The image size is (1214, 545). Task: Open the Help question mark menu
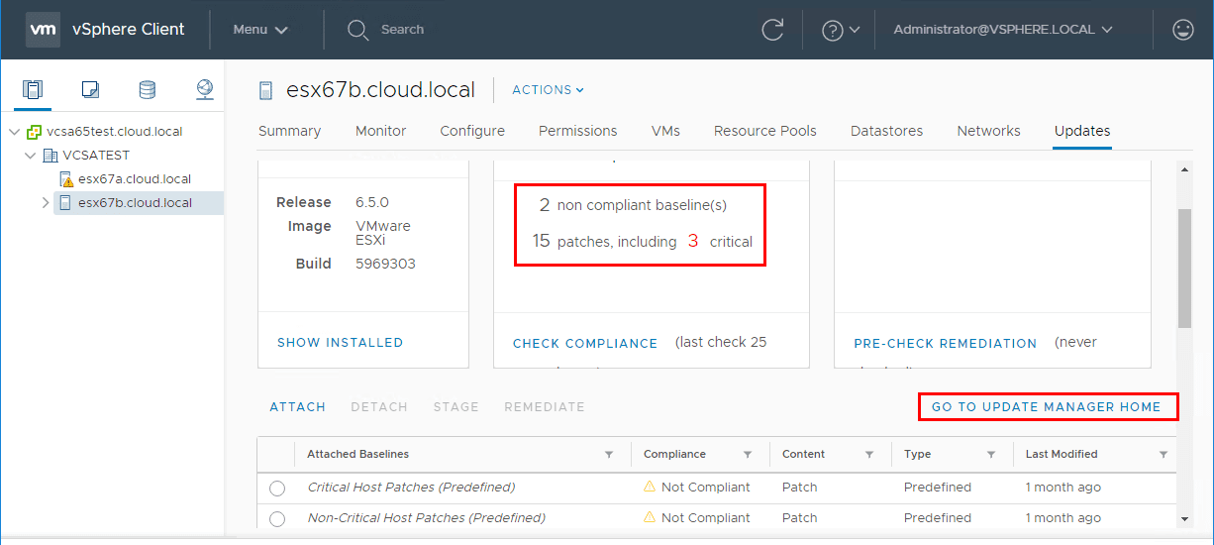pos(840,30)
